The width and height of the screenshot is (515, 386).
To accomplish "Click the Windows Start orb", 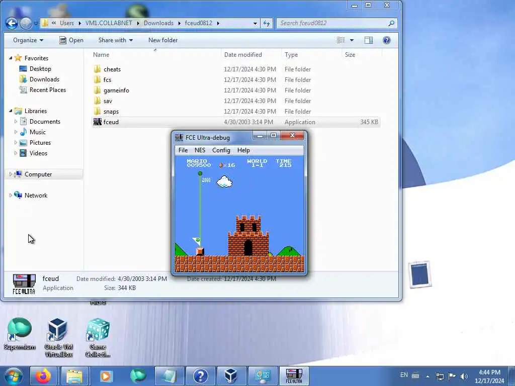I will [x=14, y=376].
